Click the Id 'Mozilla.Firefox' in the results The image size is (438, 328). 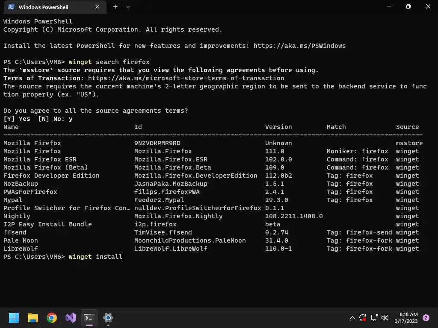(x=163, y=151)
